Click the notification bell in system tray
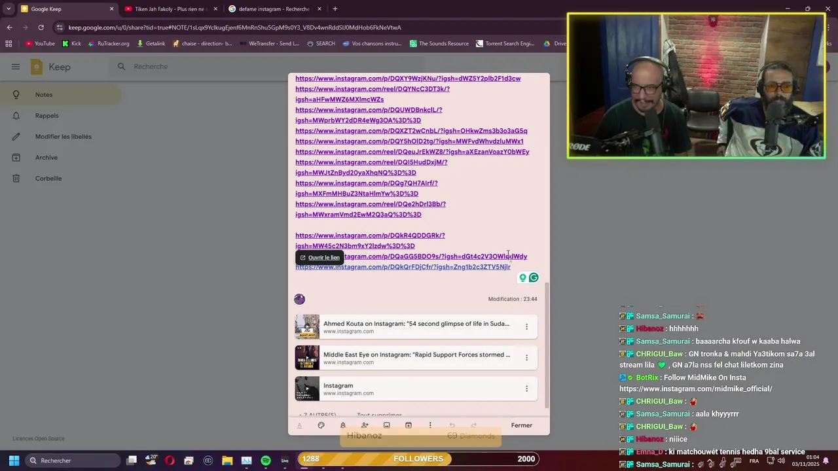Viewport: 838px width, 471px height. pyautogui.click(x=826, y=461)
